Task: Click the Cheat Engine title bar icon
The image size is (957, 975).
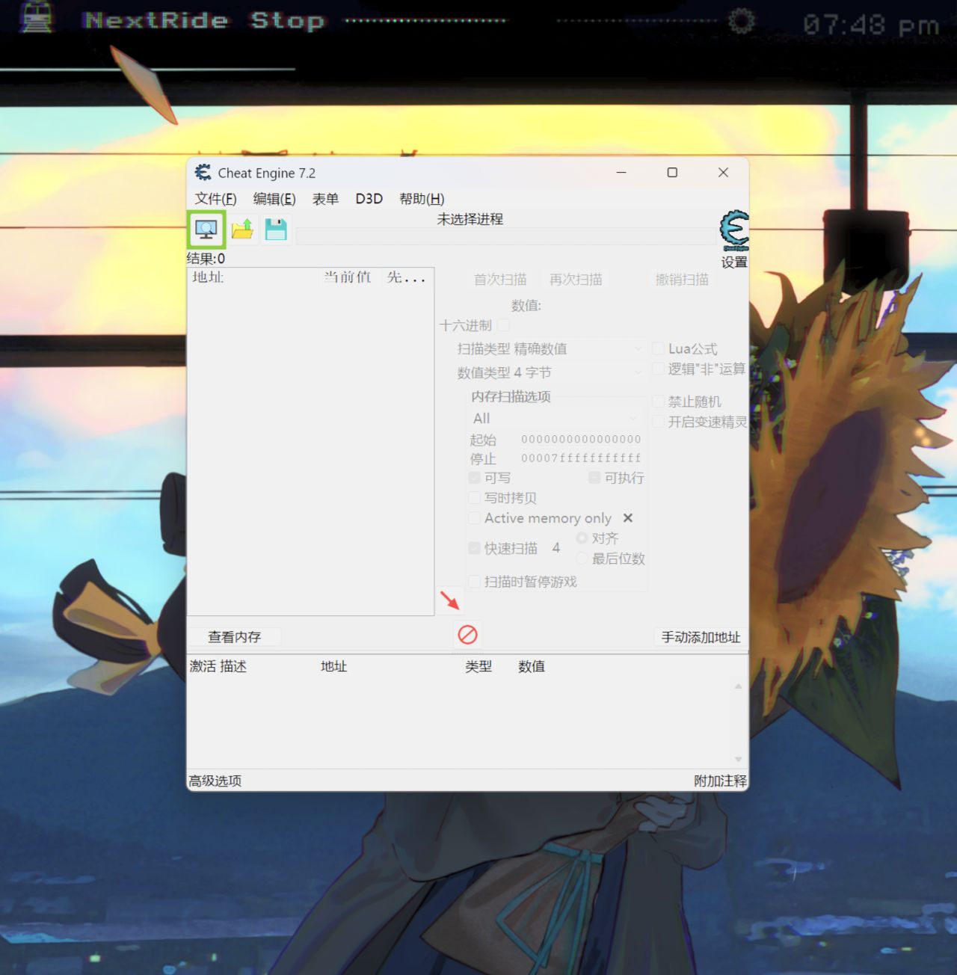Action: click(x=203, y=173)
